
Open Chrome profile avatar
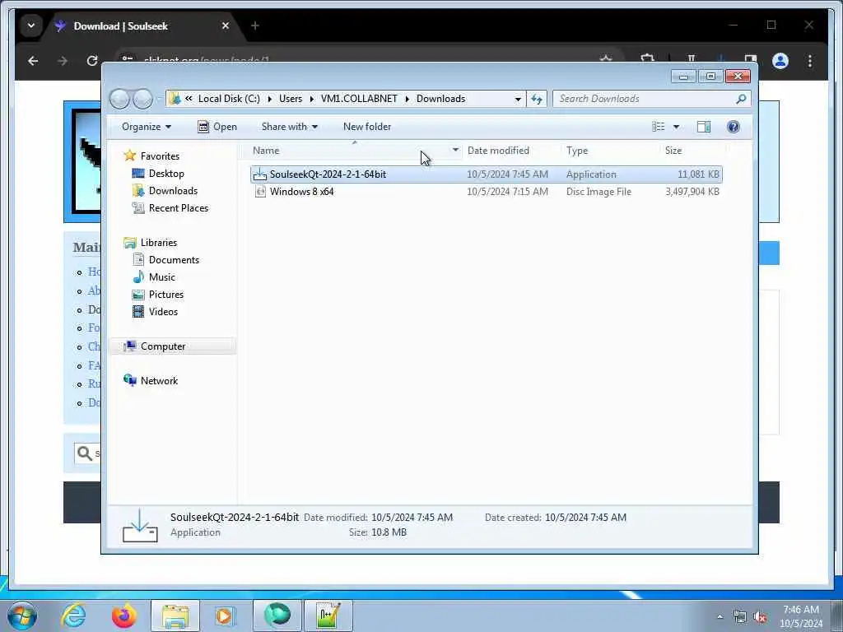pos(780,61)
